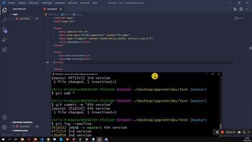
Task: Open the recorder annotation pencil tool
Action: click(244, 132)
